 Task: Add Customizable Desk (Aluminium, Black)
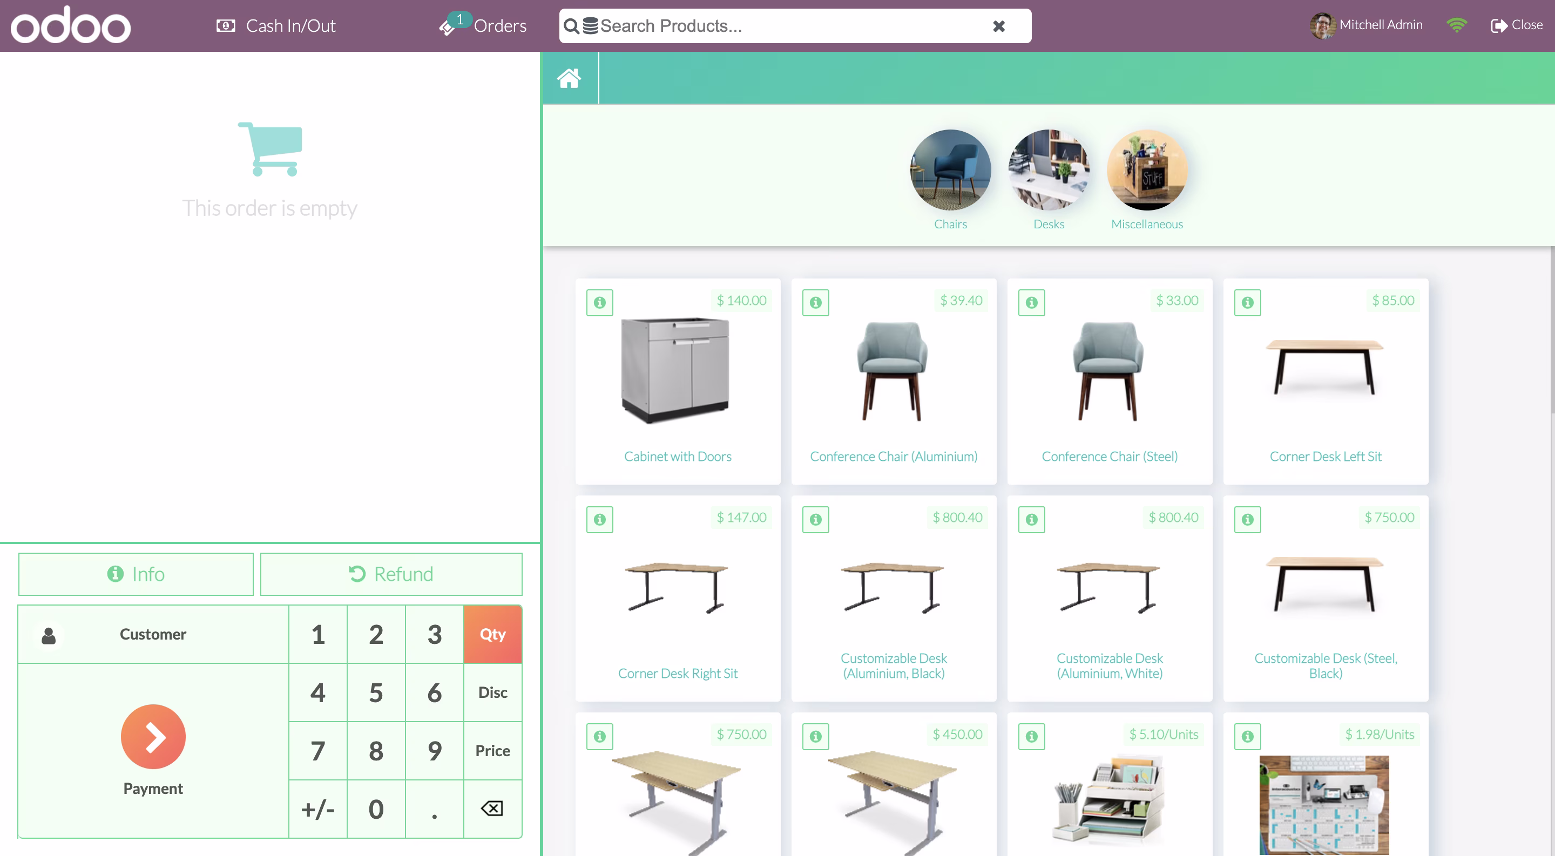pyautogui.click(x=894, y=599)
